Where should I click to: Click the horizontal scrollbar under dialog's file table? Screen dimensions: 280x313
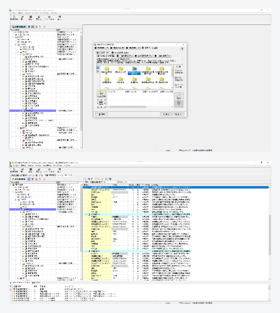140,107
